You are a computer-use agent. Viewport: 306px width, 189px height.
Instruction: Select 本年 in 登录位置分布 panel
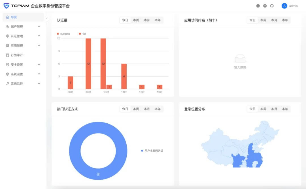[285, 109]
